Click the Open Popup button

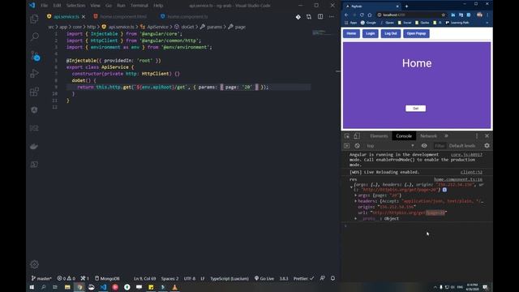click(x=416, y=33)
